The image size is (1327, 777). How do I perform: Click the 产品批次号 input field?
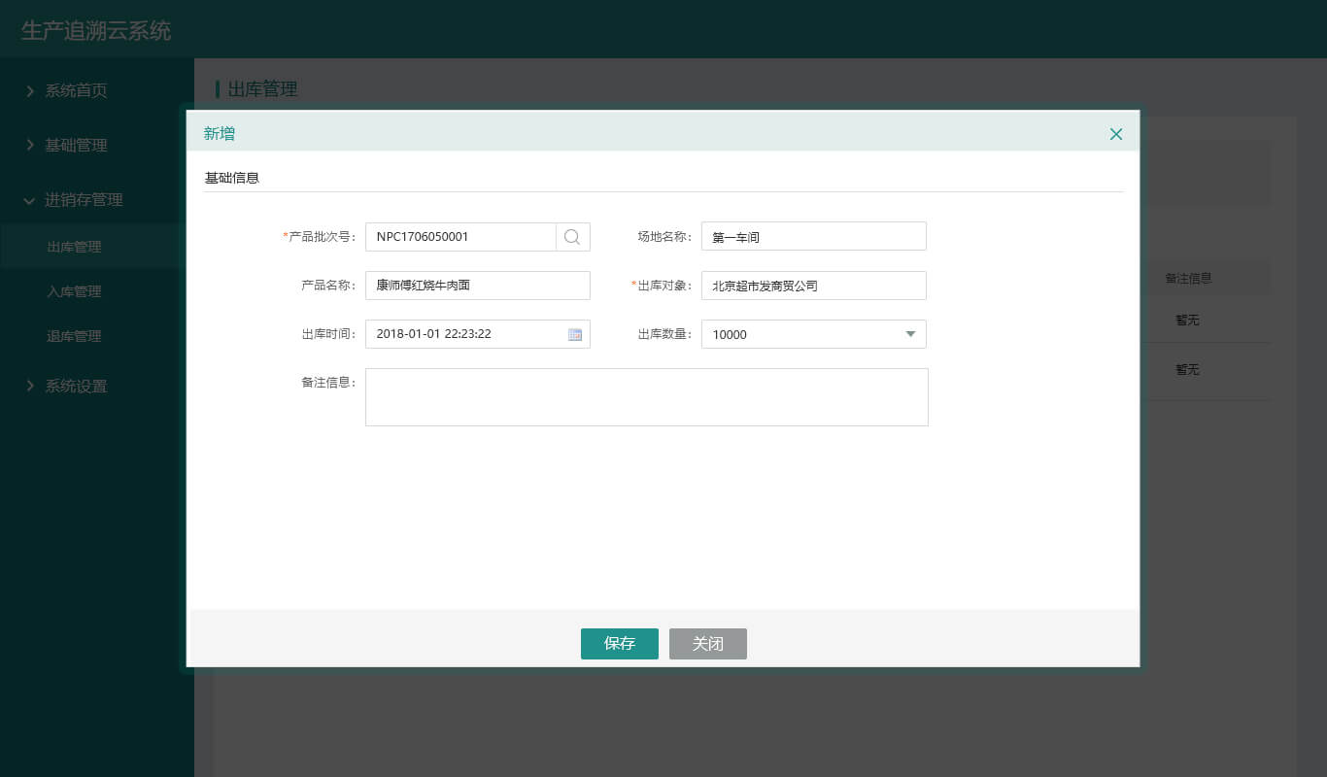coord(460,237)
